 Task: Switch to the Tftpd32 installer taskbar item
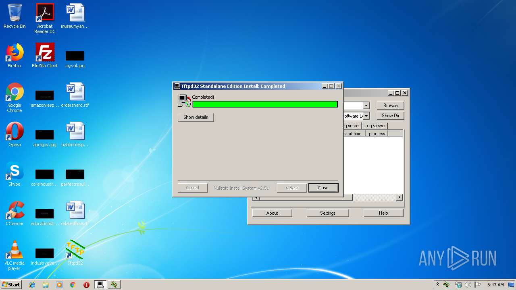[x=100, y=285]
